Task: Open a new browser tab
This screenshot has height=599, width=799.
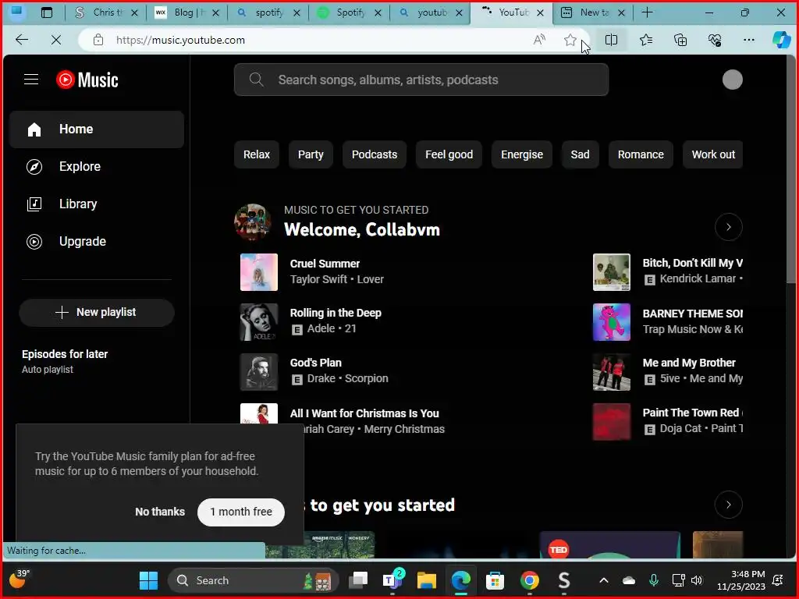Action: [647, 12]
